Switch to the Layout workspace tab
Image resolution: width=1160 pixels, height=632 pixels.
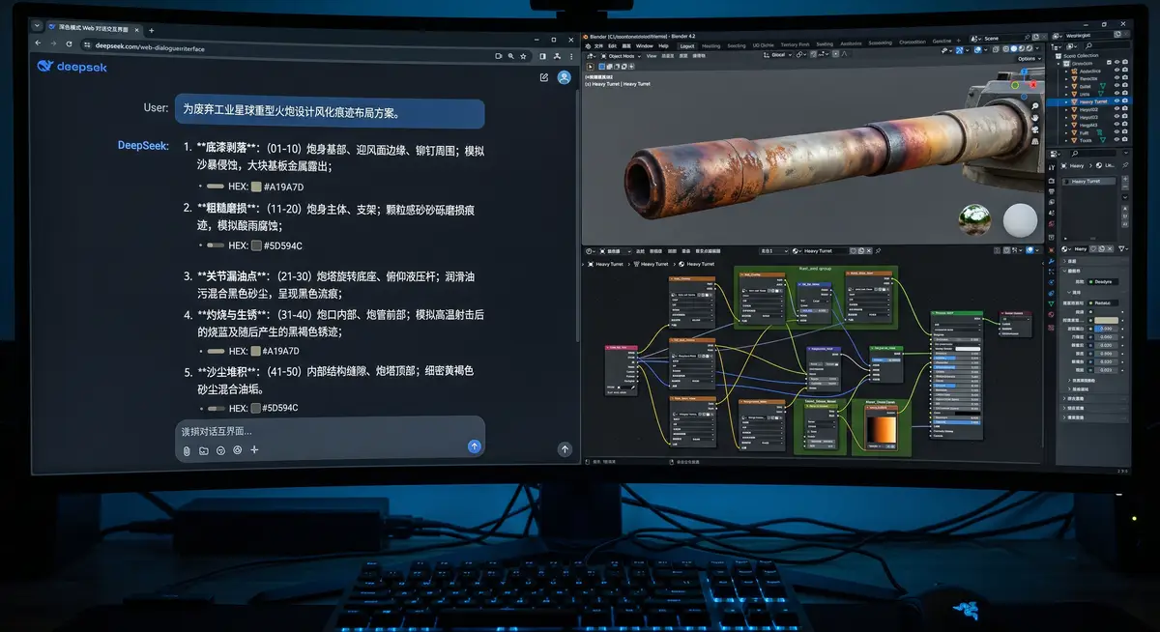point(687,45)
